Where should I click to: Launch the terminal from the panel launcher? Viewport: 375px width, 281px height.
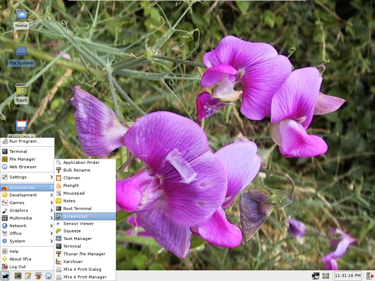(18, 276)
